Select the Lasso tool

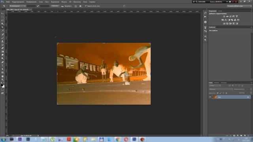tap(2, 21)
